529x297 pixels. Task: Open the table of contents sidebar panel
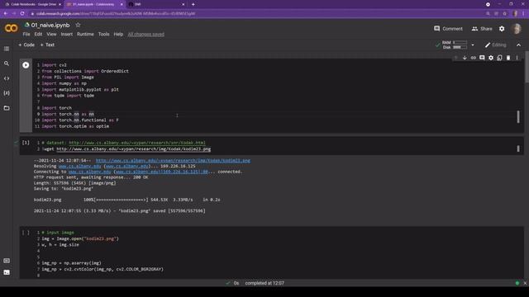(x=7, y=49)
